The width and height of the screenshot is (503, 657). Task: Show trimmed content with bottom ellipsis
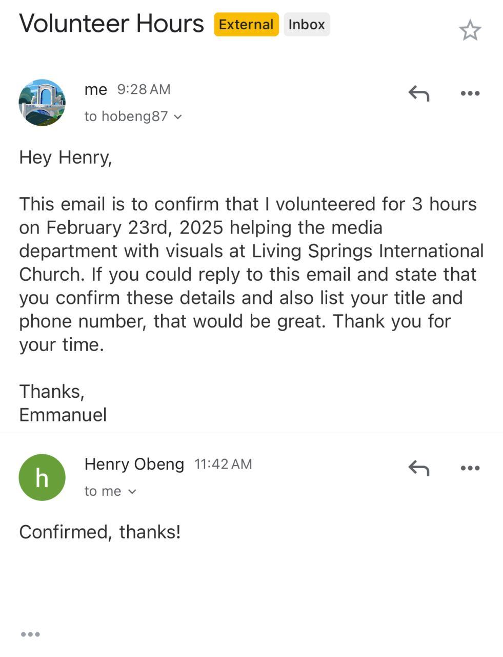(x=30, y=634)
